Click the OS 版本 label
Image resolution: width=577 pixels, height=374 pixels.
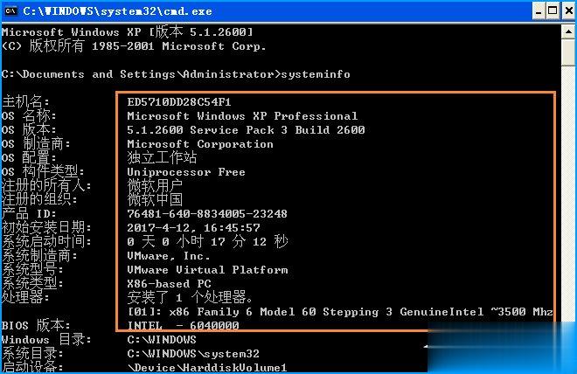[x=29, y=130]
